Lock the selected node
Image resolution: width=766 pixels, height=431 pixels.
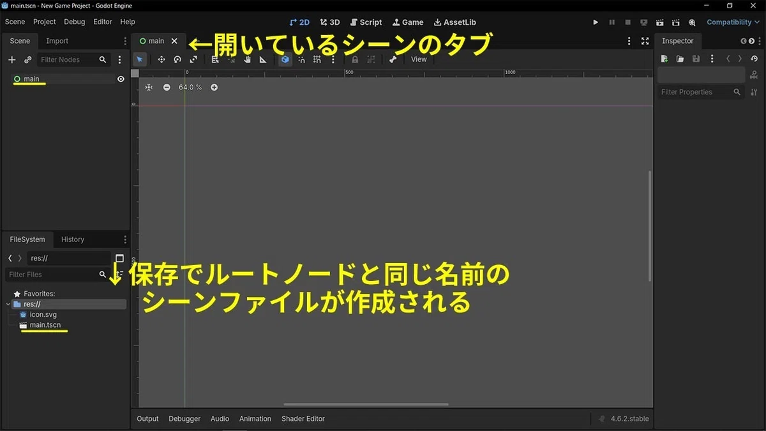[355, 59]
